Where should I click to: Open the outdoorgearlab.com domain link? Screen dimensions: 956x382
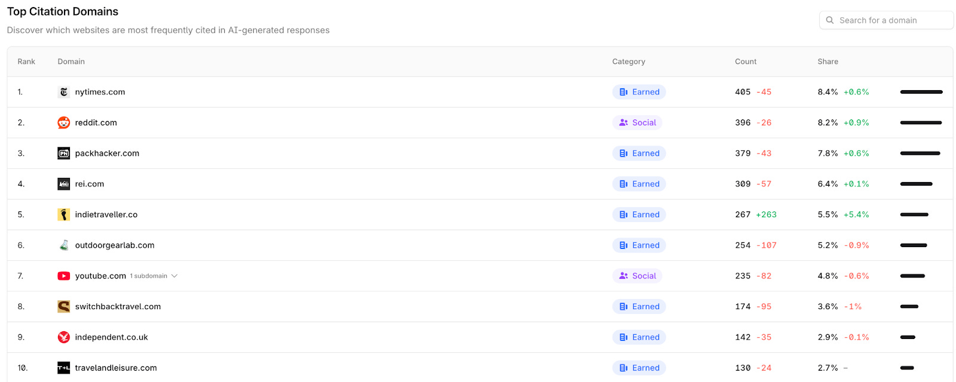point(115,245)
